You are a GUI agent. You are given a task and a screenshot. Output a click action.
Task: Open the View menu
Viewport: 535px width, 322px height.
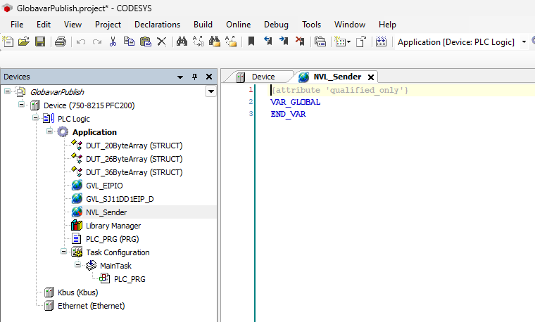point(73,25)
